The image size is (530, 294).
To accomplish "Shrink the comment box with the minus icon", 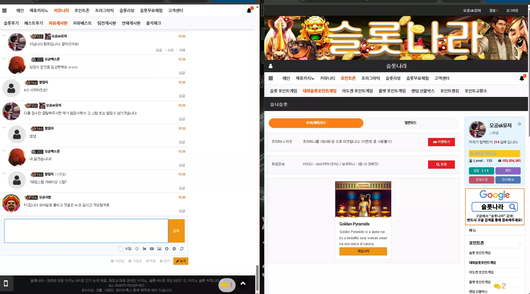I will click(174, 249).
